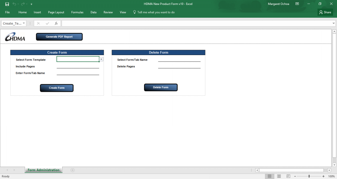337x179 pixels.
Task: Click the New Sheet plus icon
Action: point(72,170)
